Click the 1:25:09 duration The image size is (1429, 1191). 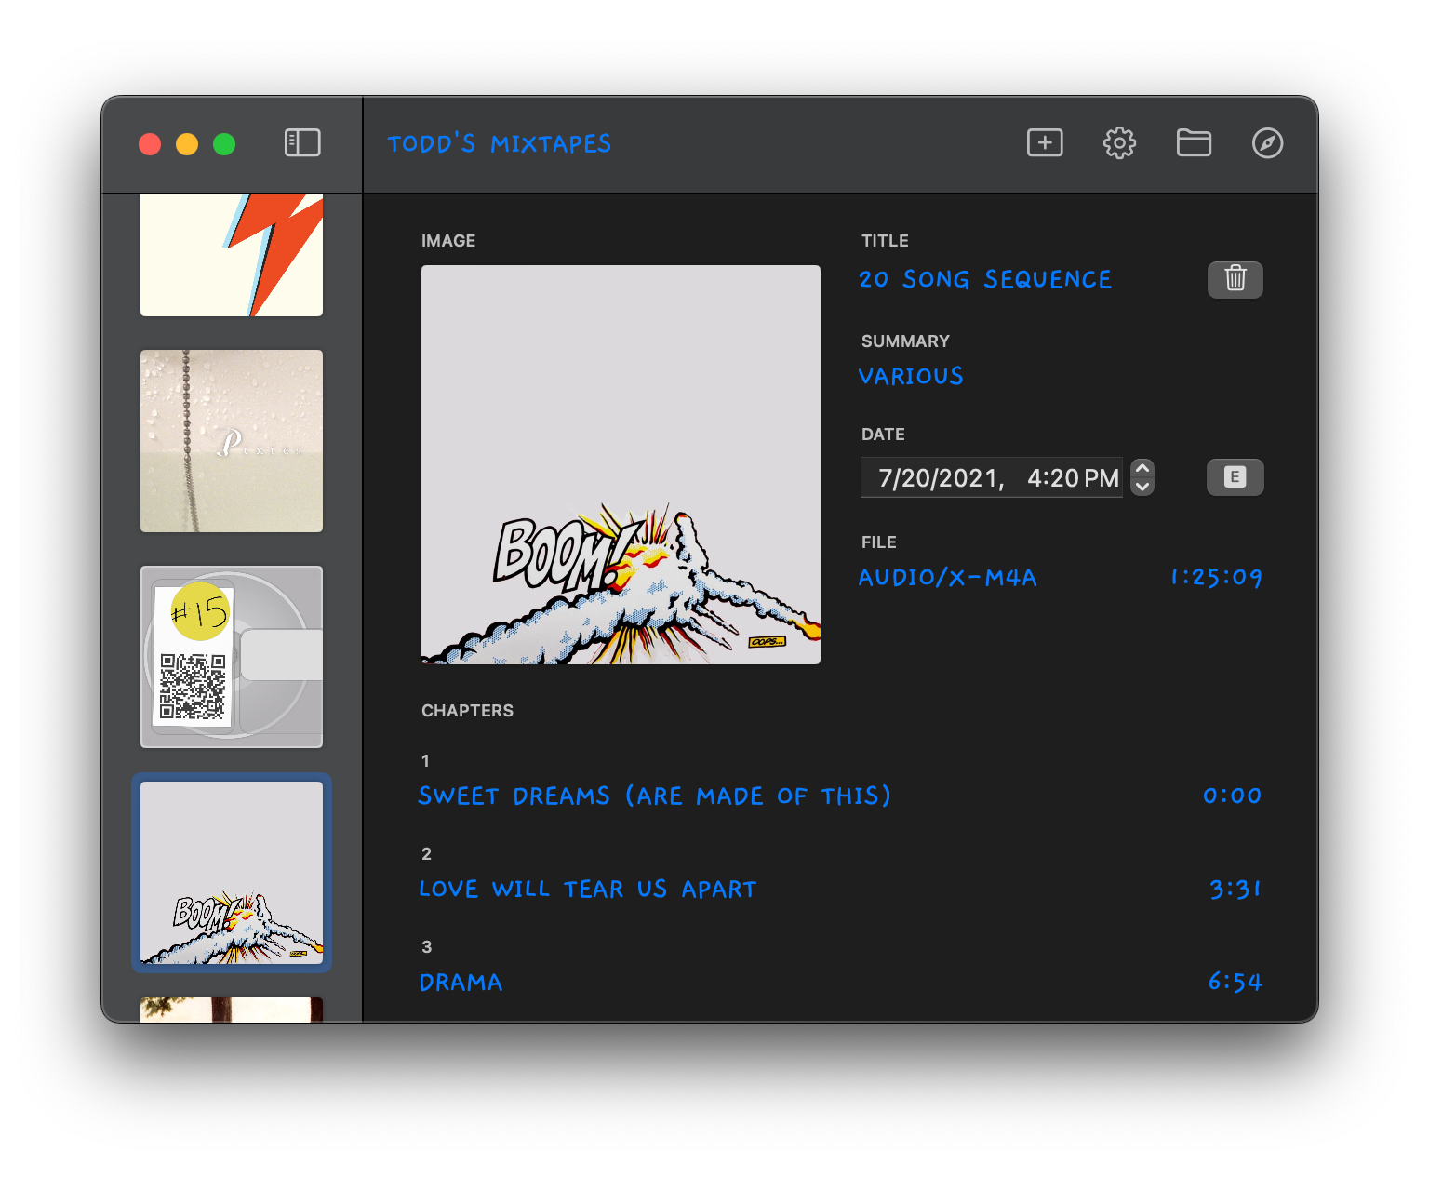tap(1216, 577)
